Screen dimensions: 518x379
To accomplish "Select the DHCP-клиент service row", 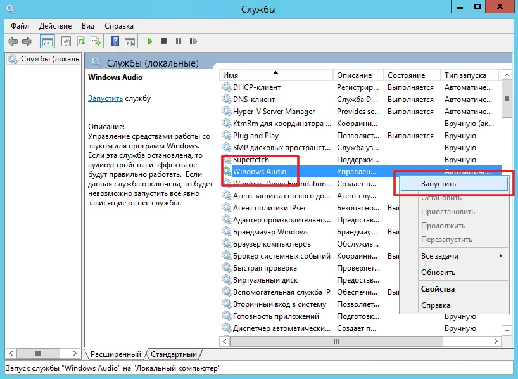I will point(256,87).
